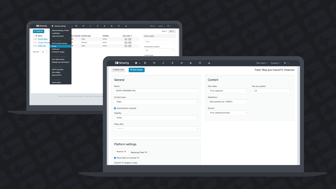Image resolution: width=336 pixels, height=189 pixels.
Task: Move START Hits up in sort order
Action: pos(125,46)
